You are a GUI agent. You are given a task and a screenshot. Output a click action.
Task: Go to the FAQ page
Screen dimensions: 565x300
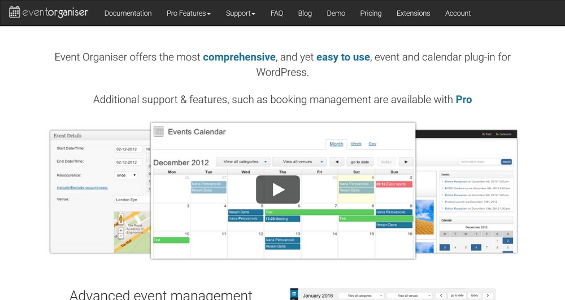[x=277, y=14]
